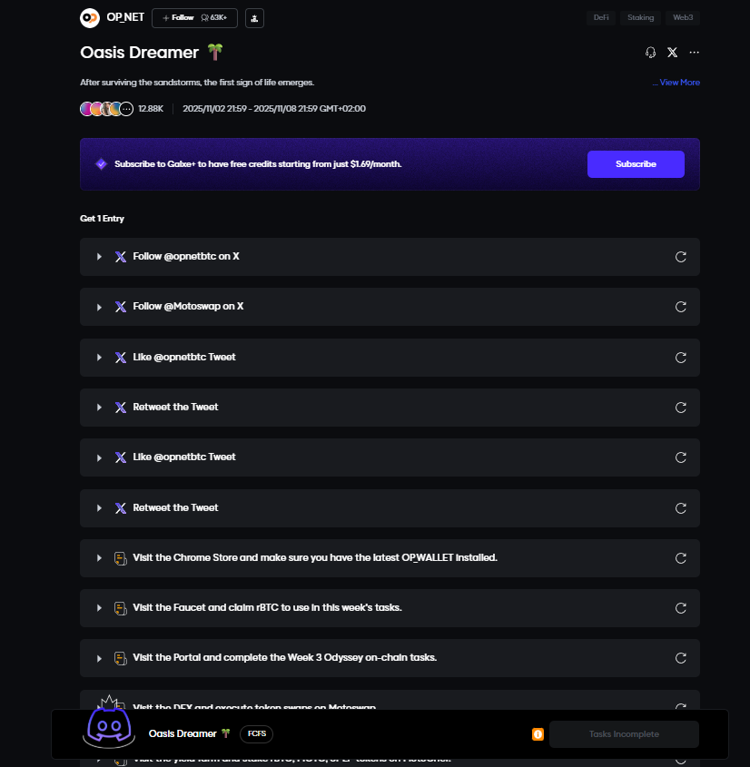Click the OP_NET logo icon
750x767 pixels.
pyautogui.click(x=90, y=17)
